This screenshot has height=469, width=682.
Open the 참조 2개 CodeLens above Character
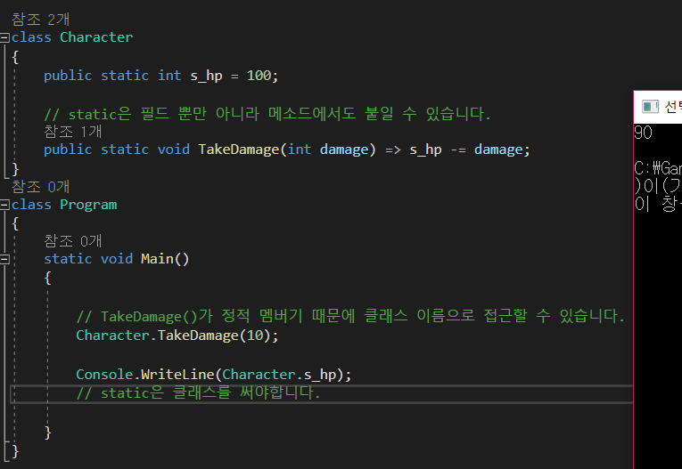click(x=40, y=19)
